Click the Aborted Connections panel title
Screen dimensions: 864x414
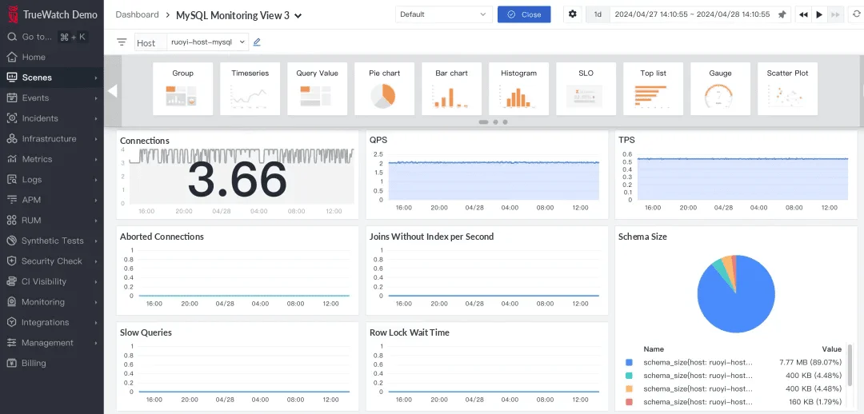(x=162, y=237)
